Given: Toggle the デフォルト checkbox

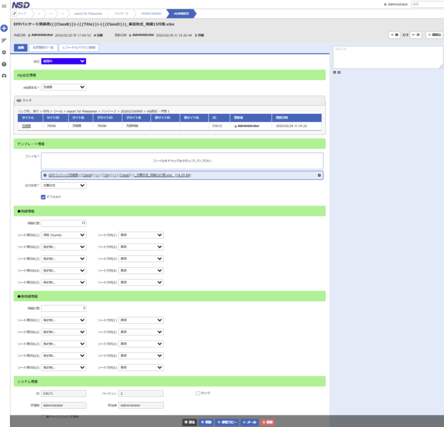Looking at the screenshot, I should (44, 197).
